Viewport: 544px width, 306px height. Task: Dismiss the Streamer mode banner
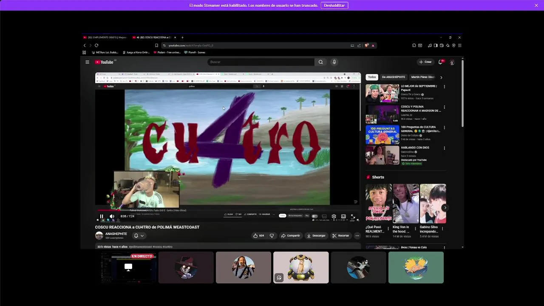(x=536, y=6)
